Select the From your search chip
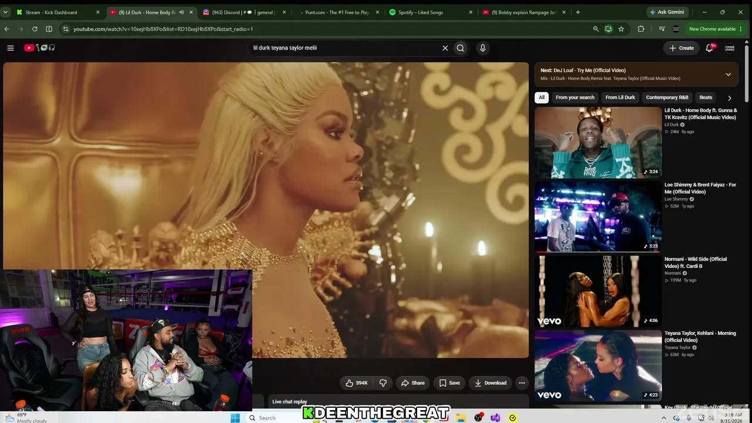 pos(575,98)
